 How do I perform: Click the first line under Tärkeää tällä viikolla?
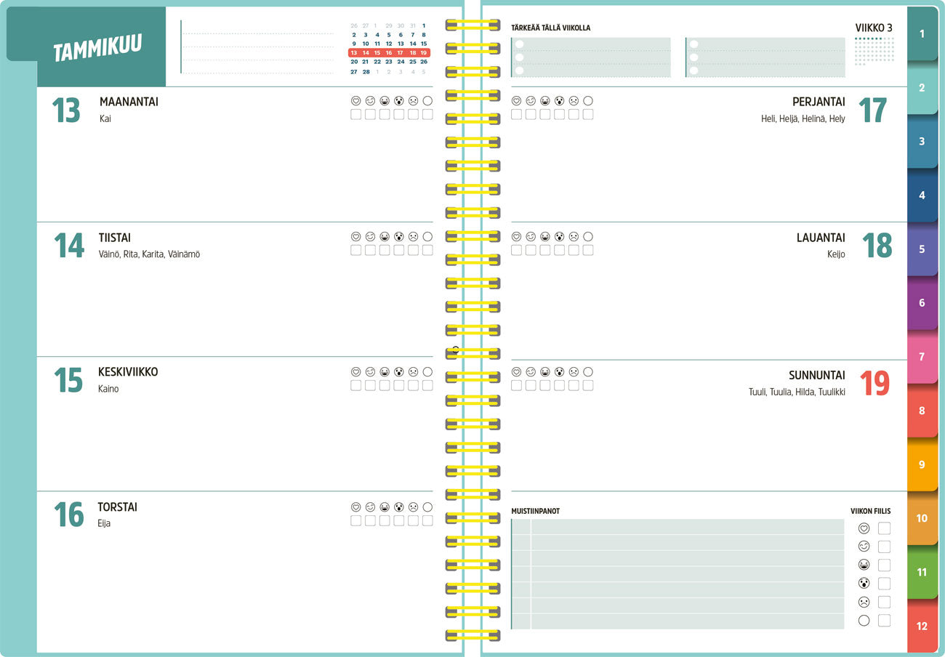pyautogui.click(x=591, y=44)
